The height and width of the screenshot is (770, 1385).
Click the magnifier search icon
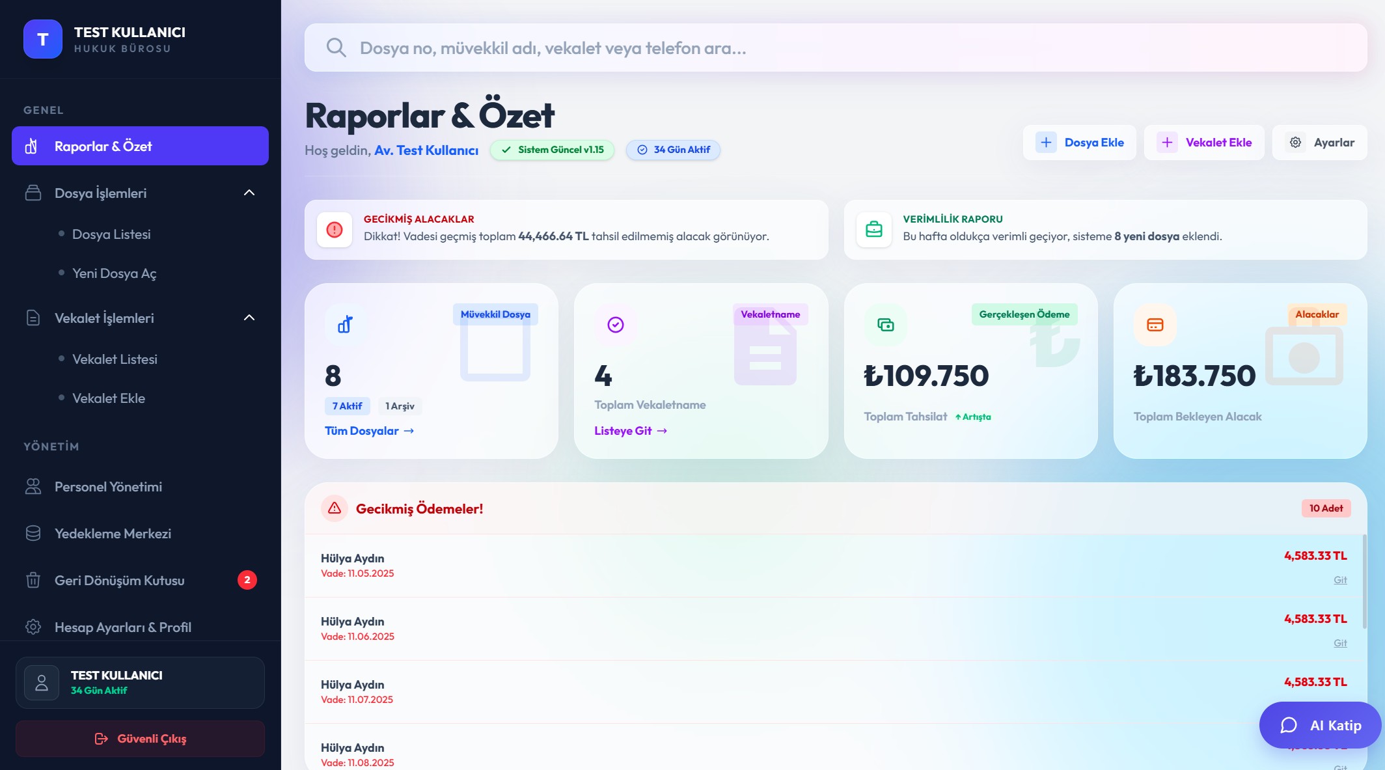[336, 48]
